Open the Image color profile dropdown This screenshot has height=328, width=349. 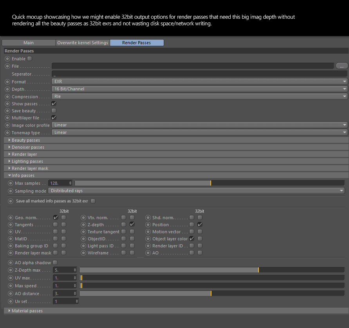tap(199, 125)
